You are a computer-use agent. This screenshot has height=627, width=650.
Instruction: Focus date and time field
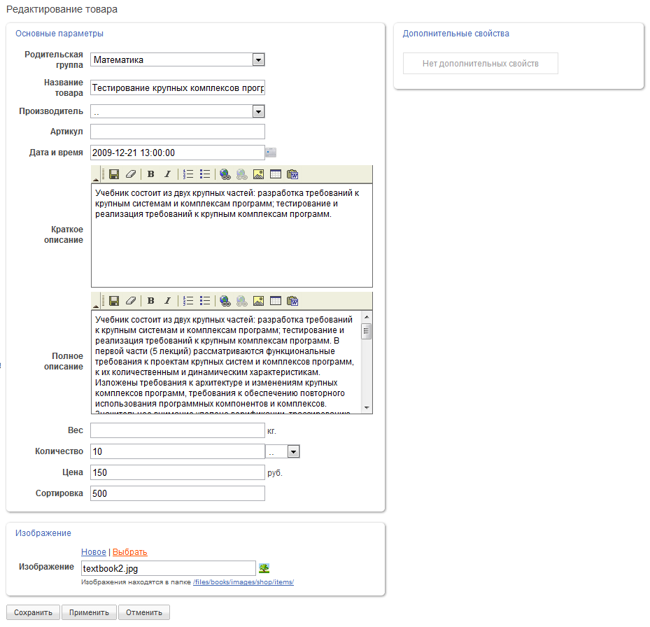[x=178, y=153]
